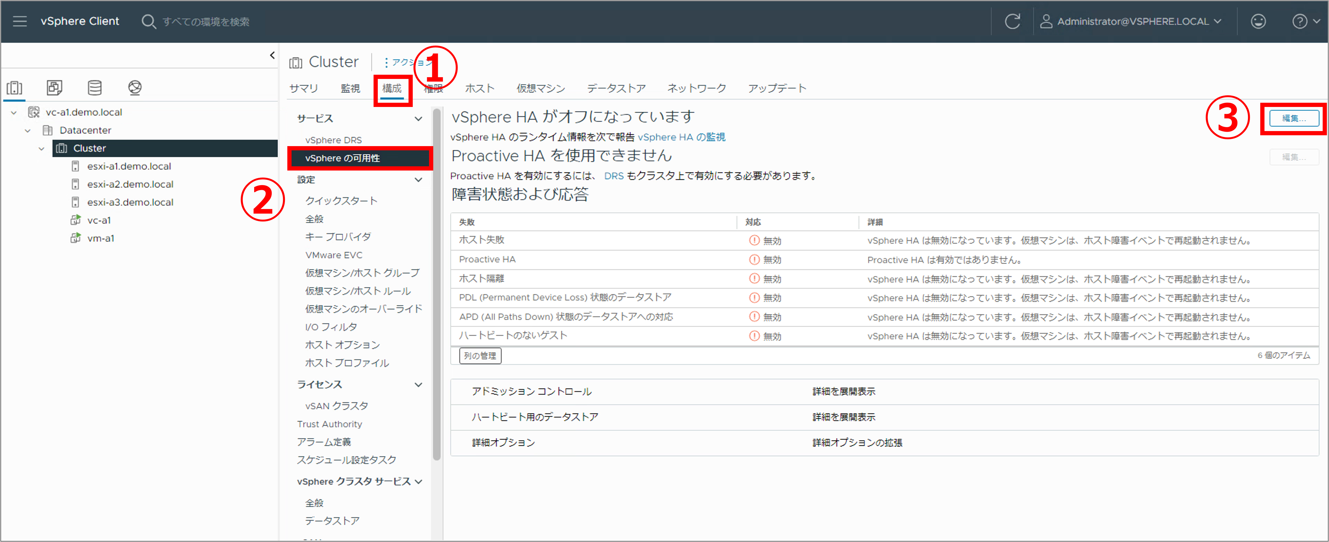Collapse the vSphere クラスタ サービス section
Screen dimensions: 1329x542
click(x=418, y=481)
